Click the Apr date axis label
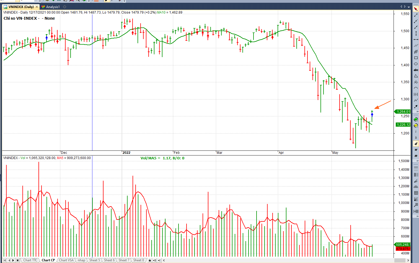The image size is (419, 263). [x=281, y=153]
